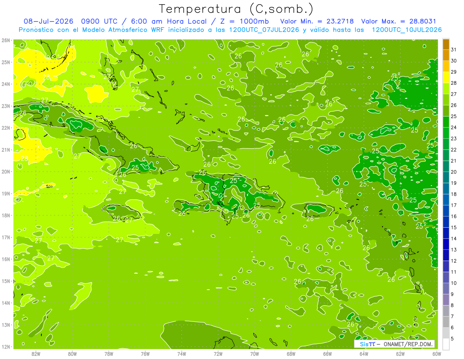Click the '23N' latitude label

click(5, 106)
